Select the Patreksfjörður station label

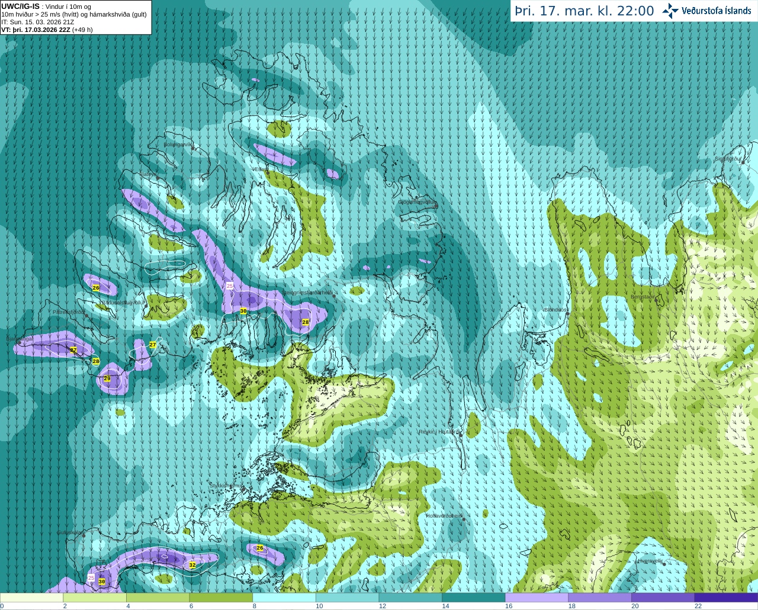coord(69,312)
